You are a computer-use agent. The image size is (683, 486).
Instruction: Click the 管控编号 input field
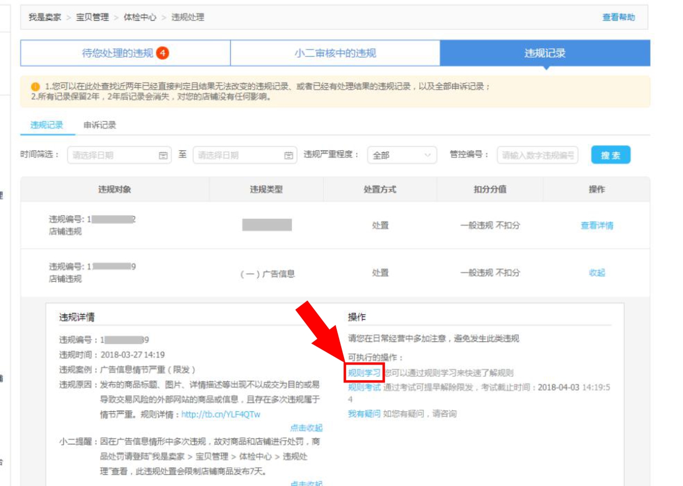tap(537, 156)
